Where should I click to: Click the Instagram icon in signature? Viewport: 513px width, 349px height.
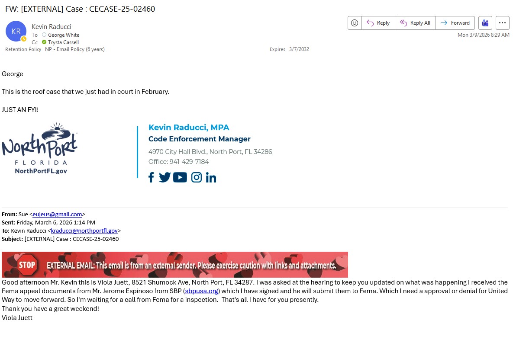197,177
